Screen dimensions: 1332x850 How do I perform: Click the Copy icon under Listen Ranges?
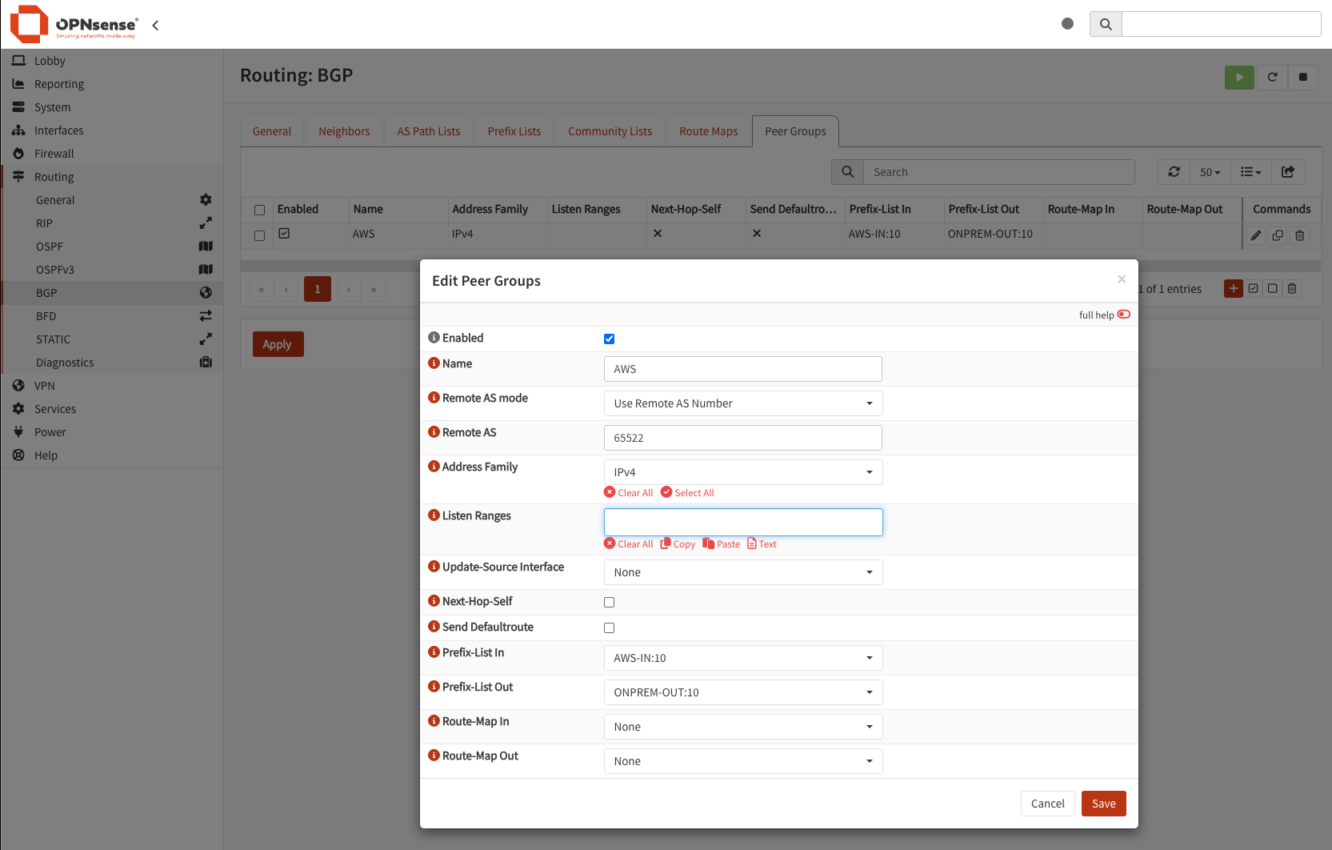[x=678, y=544]
